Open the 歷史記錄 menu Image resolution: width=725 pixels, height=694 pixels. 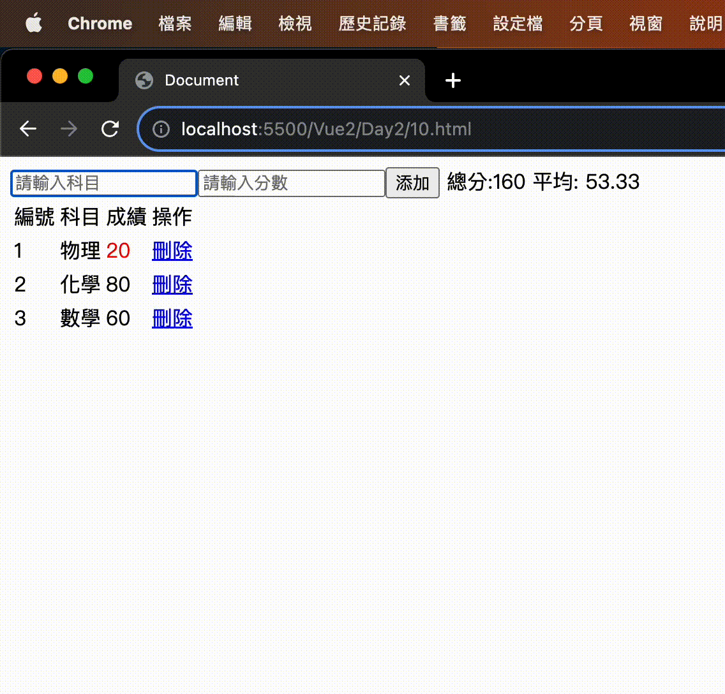tap(373, 23)
